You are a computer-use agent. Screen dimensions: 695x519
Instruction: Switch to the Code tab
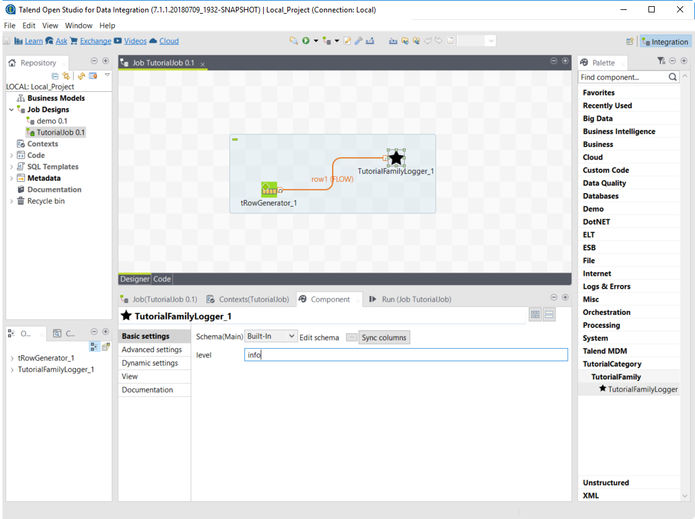pos(162,279)
